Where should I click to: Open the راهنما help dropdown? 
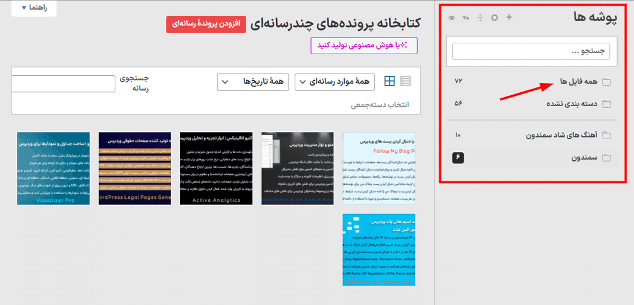point(34,8)
